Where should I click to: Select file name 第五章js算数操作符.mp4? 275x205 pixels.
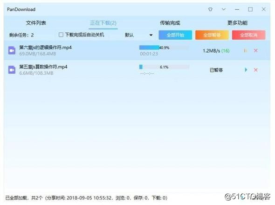click(43, 67)
